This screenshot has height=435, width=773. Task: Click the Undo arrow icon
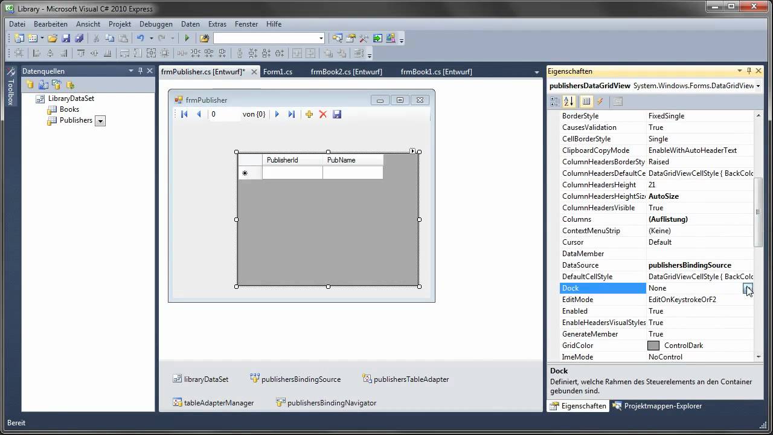coord(140,38)
